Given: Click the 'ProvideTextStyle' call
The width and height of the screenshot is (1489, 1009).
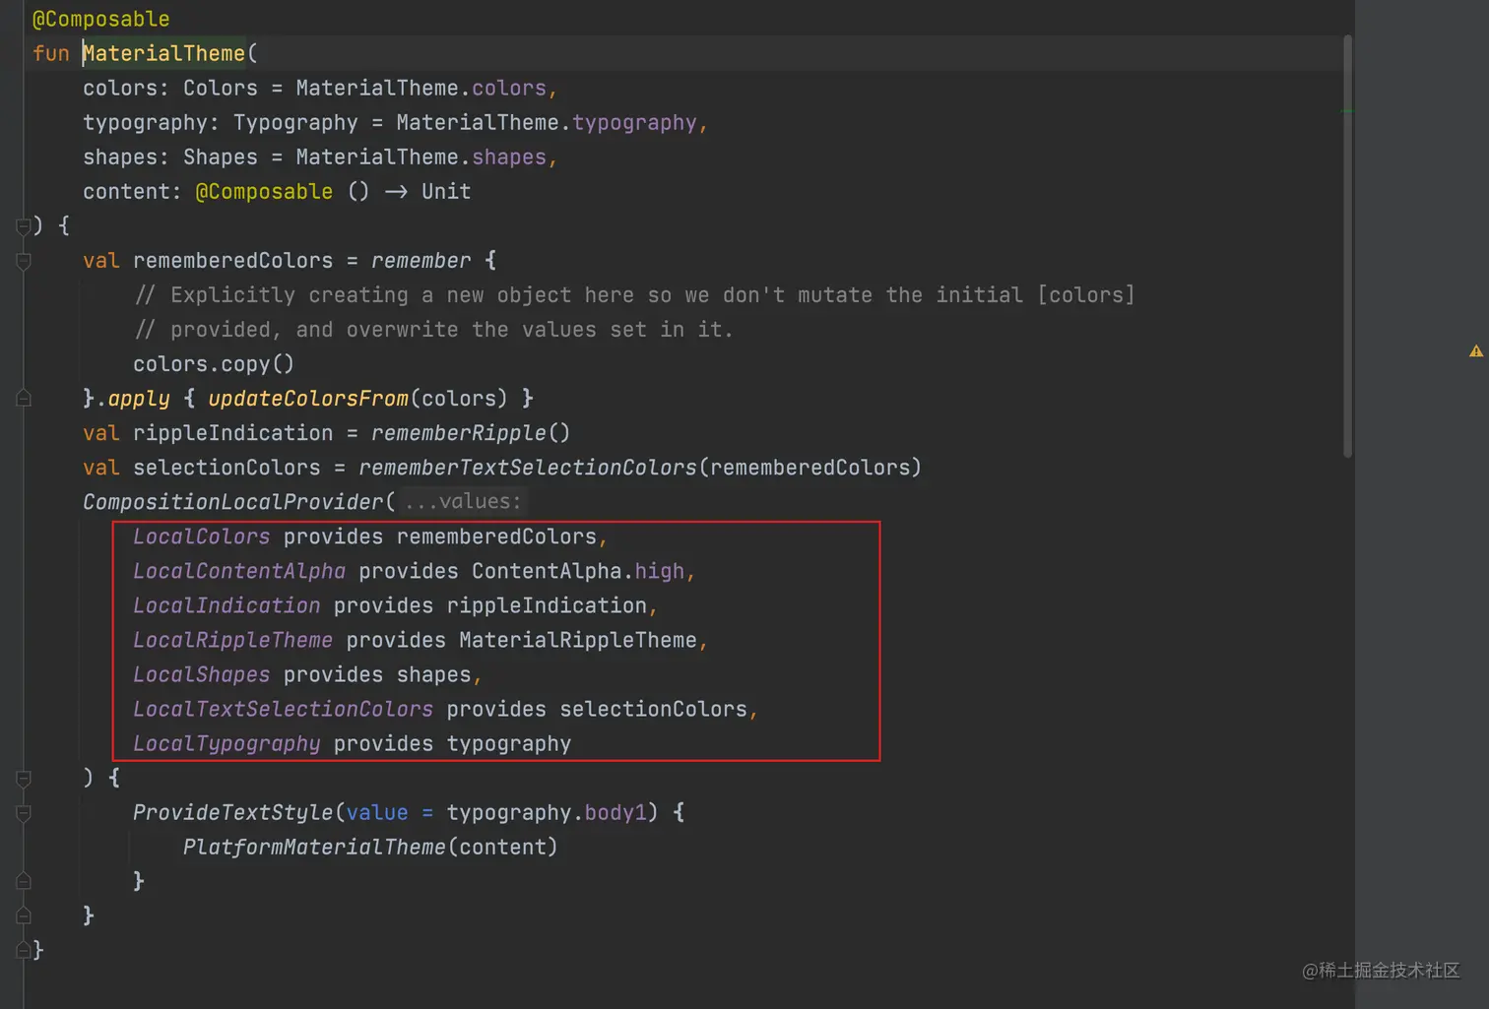Looking at the screenshot, I should 233,812.
